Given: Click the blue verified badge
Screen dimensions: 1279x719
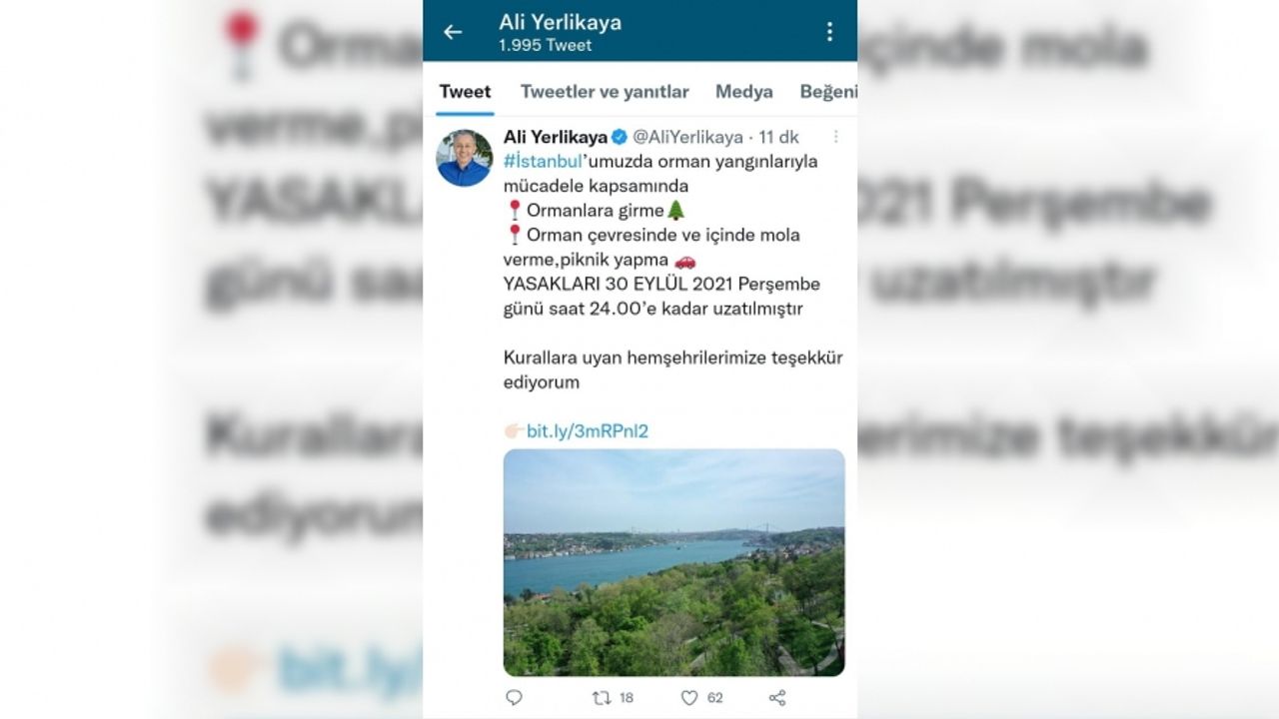Looking at the screenshot, I should [620, 137].
